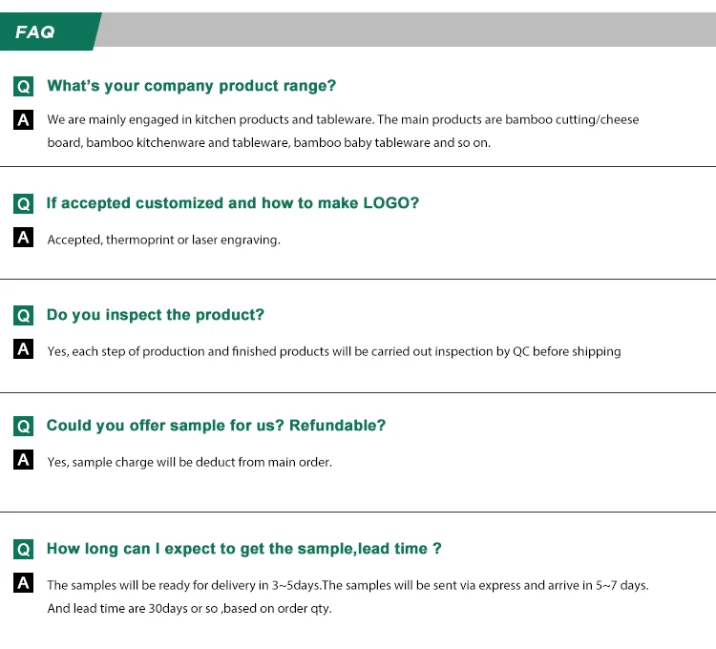Click the A icon beside QC inspection answer

(x=24, y=350)
